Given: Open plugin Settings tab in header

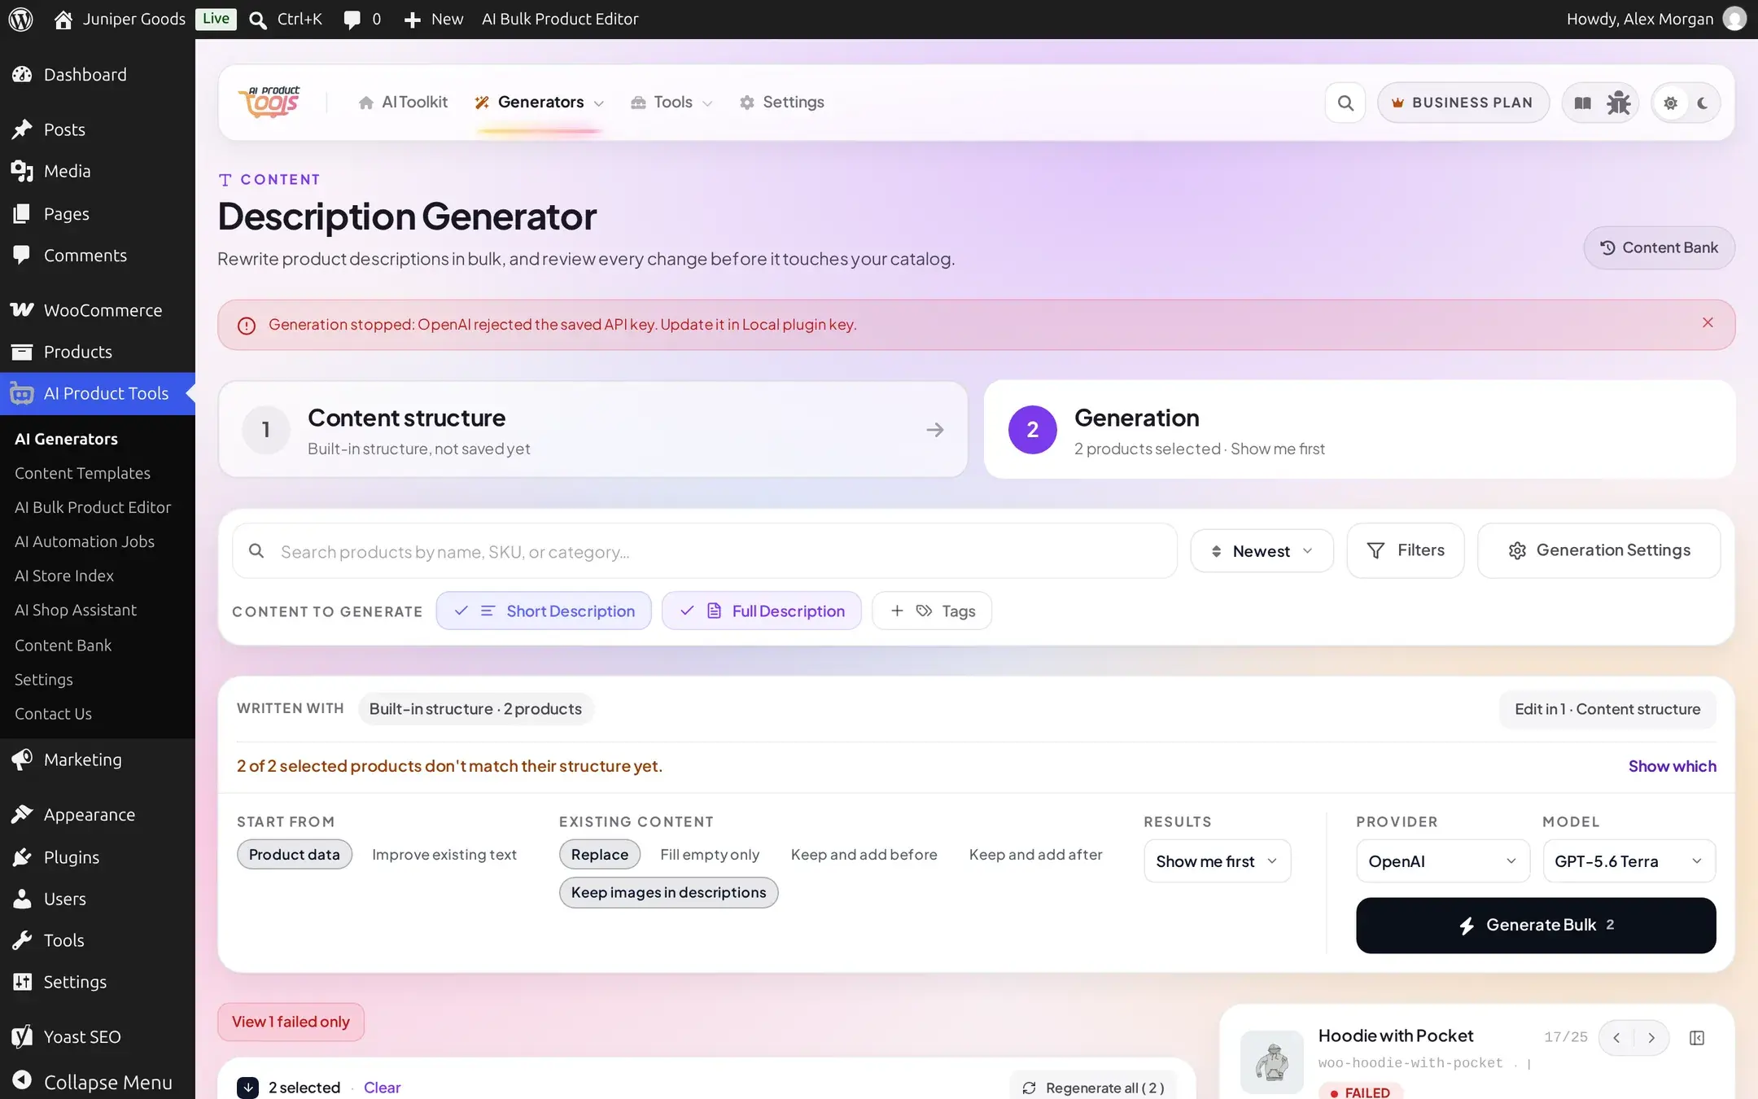Looking at the screenshot, I should (x=781, y=103).
